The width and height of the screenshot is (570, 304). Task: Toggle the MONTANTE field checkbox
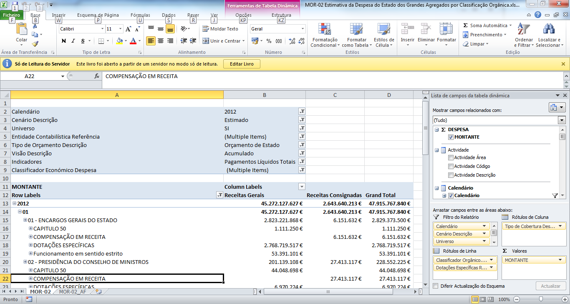(451, 137)
